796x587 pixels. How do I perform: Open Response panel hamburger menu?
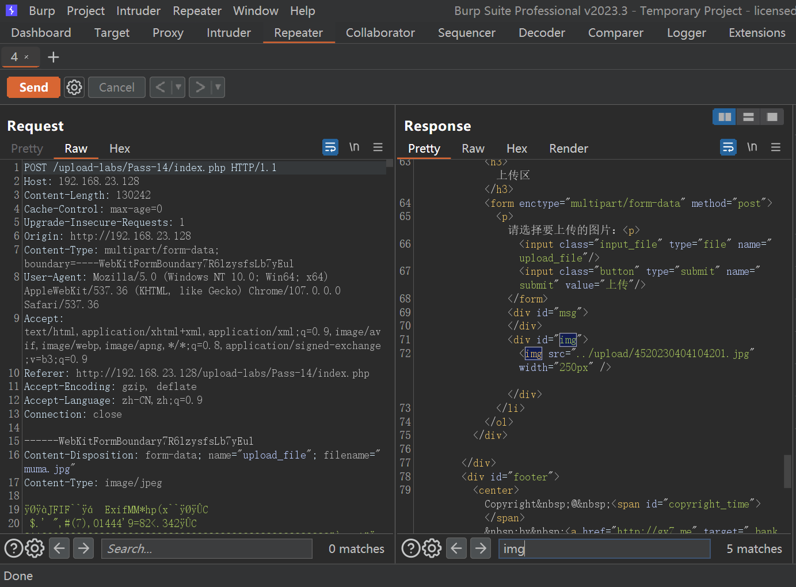[775, 147]
